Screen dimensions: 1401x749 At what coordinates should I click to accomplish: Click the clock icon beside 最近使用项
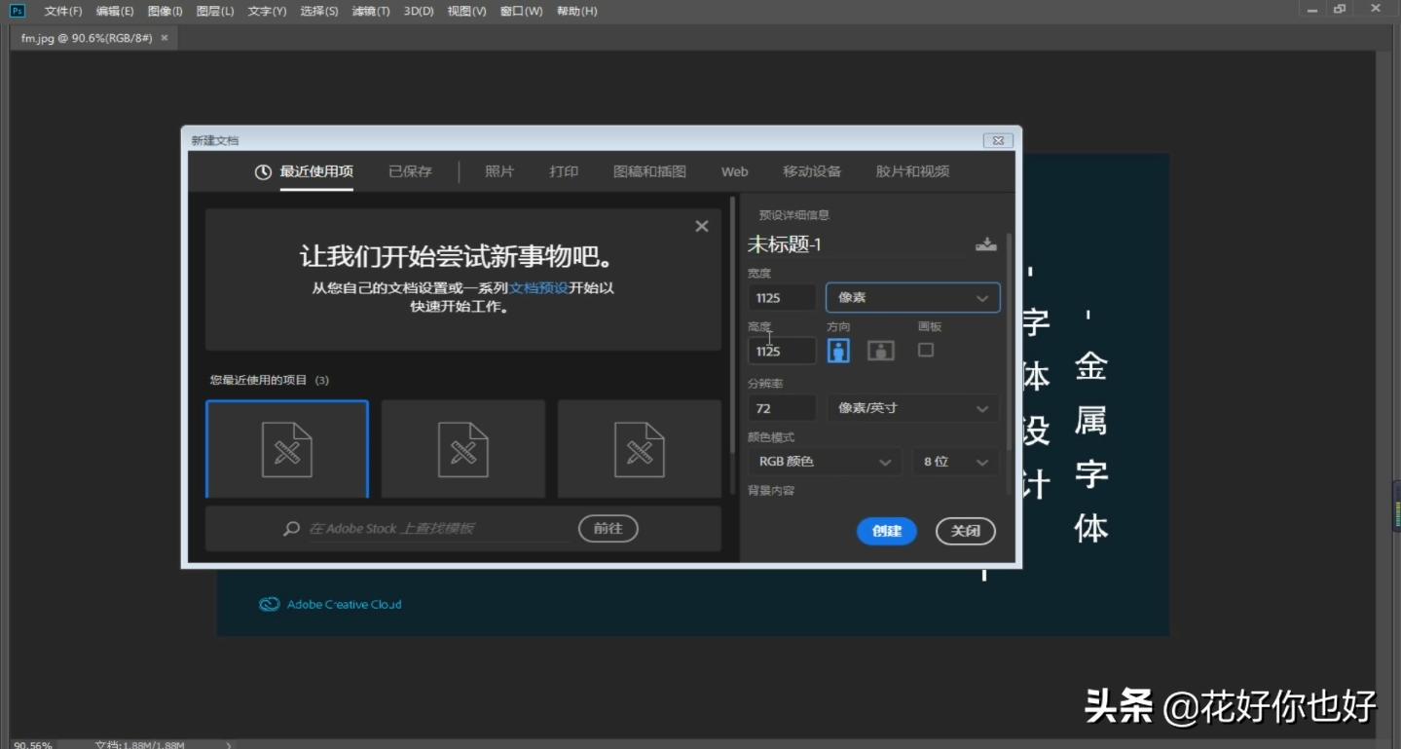[261, 171]
